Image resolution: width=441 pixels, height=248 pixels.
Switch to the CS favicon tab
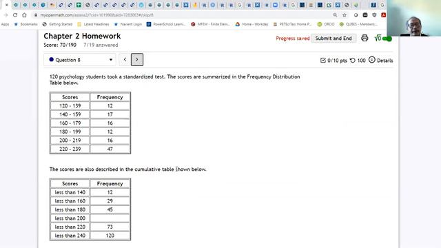329,5
